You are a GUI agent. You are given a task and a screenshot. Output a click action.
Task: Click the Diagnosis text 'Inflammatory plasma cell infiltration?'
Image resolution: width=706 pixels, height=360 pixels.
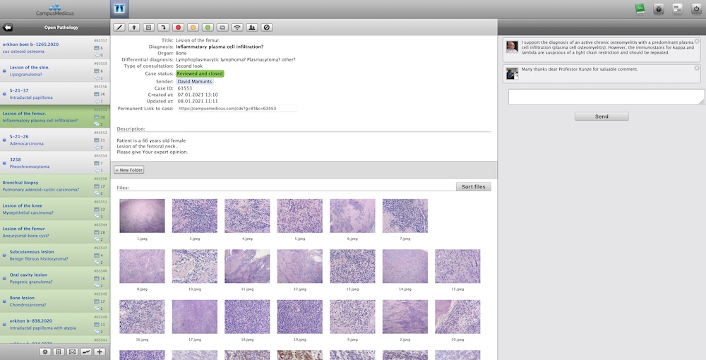[220, 47]
